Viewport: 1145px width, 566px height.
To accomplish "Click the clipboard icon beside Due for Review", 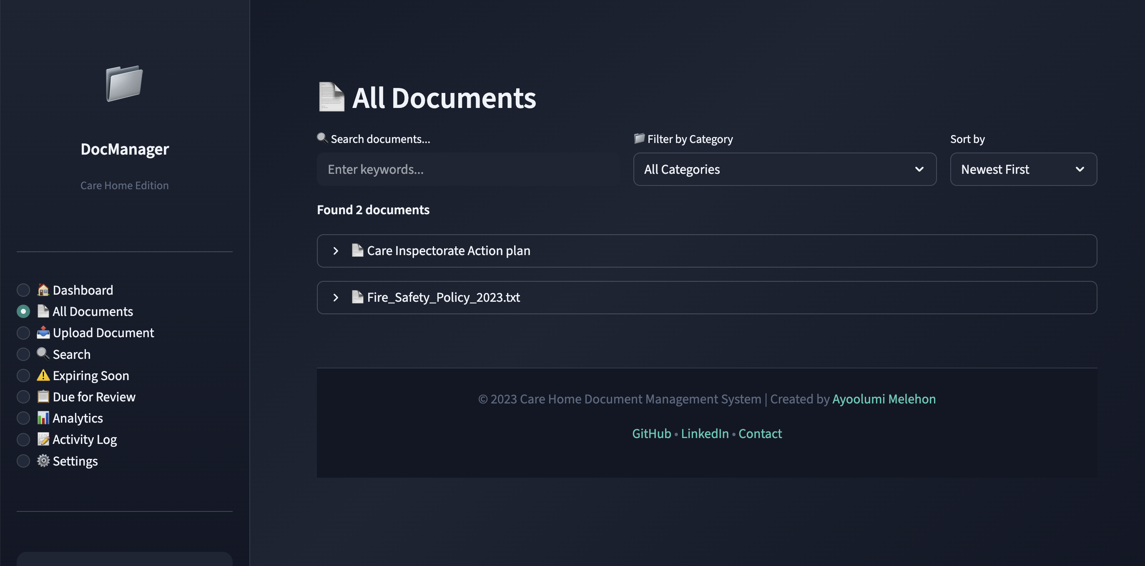I will [43, 396].
